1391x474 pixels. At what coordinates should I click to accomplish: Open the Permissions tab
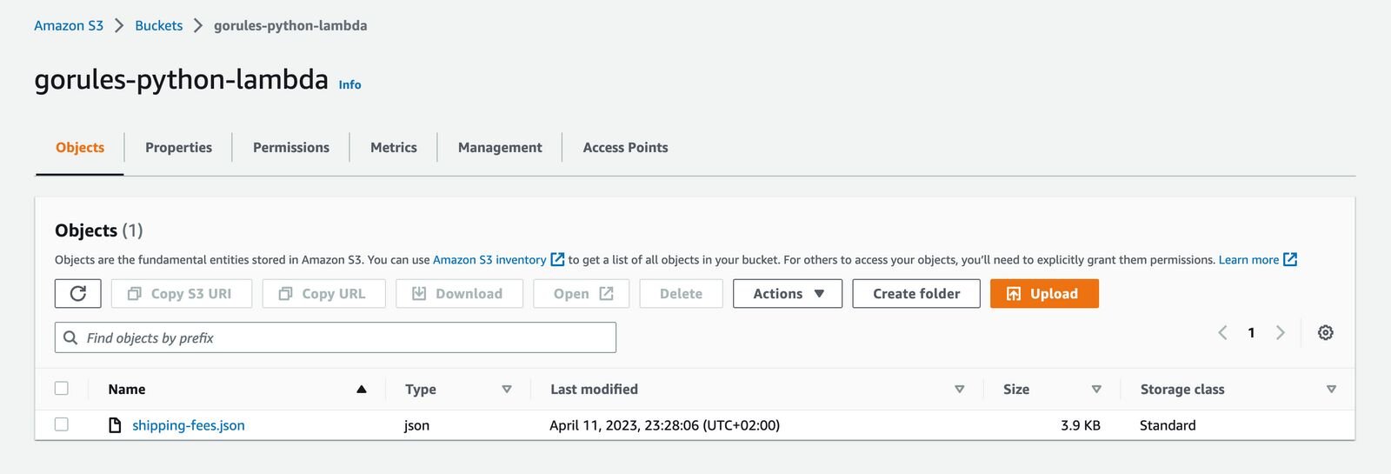pyautogui.click(x=291, y=148)
